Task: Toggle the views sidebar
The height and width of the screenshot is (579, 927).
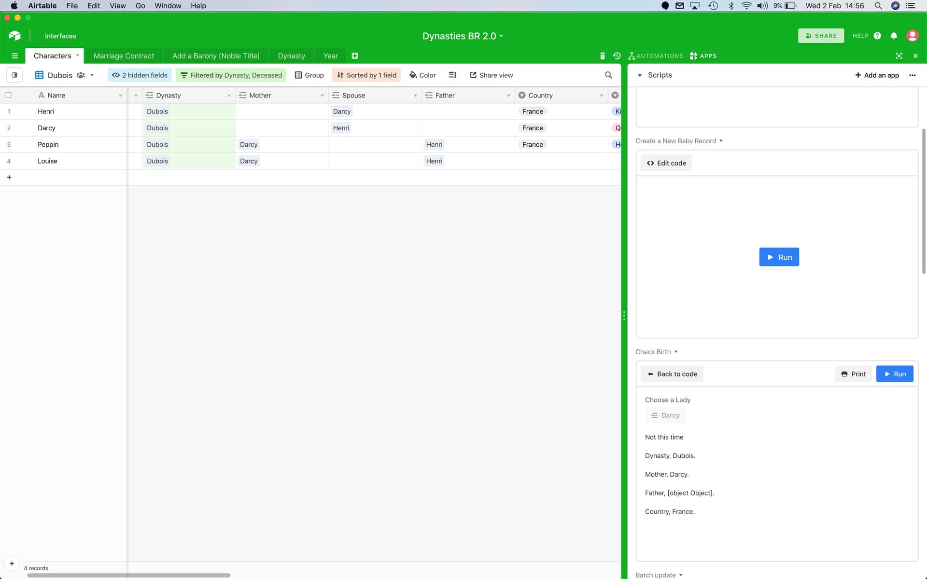Action: (14, 75)
